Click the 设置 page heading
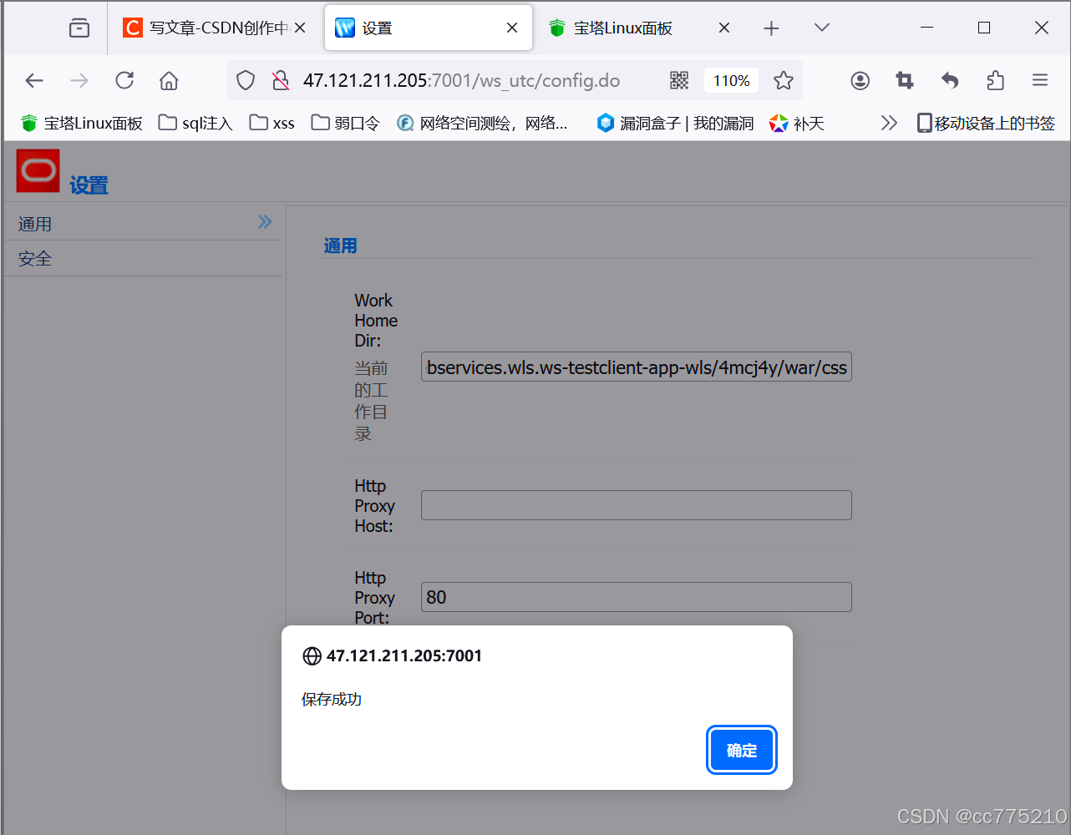 pos(89,185)
